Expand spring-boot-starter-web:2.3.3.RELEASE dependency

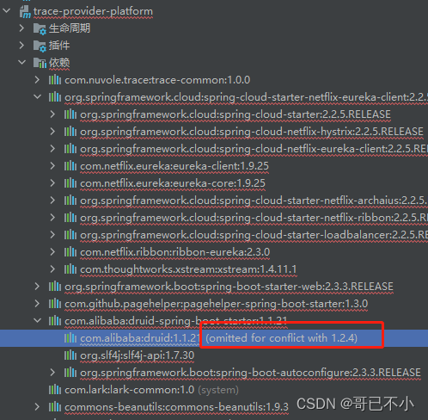37,287
